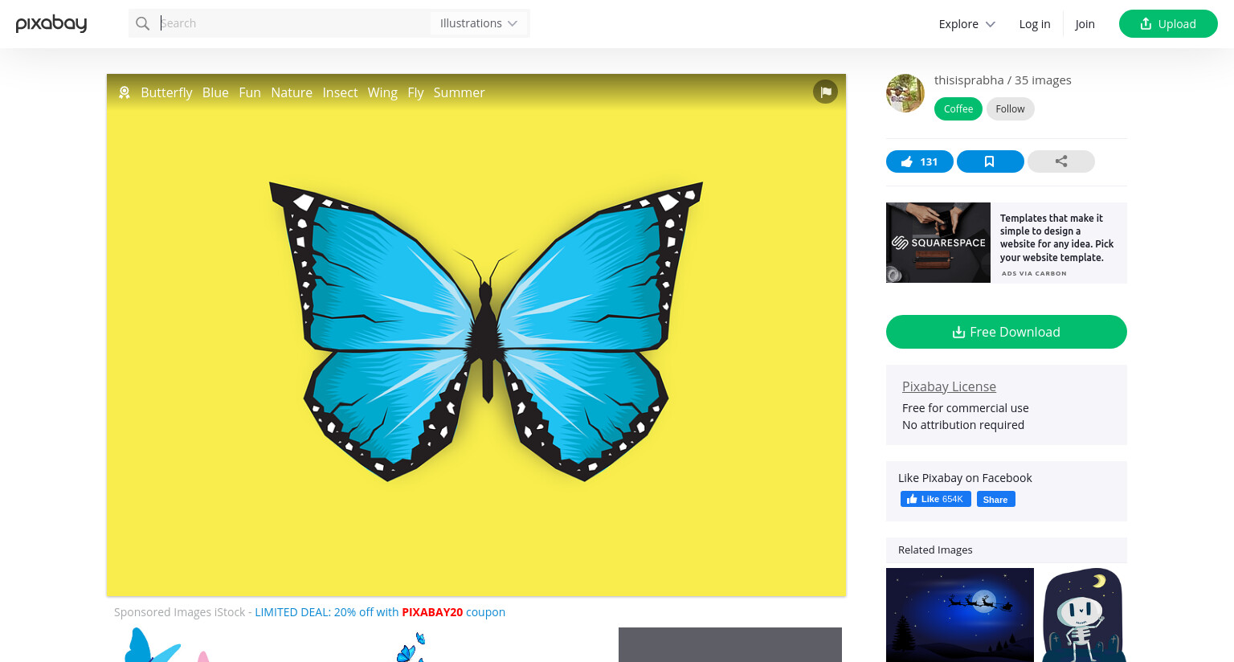Focus the search input field
Viewport: 1234px width, 662px height.
coord(293,23)
